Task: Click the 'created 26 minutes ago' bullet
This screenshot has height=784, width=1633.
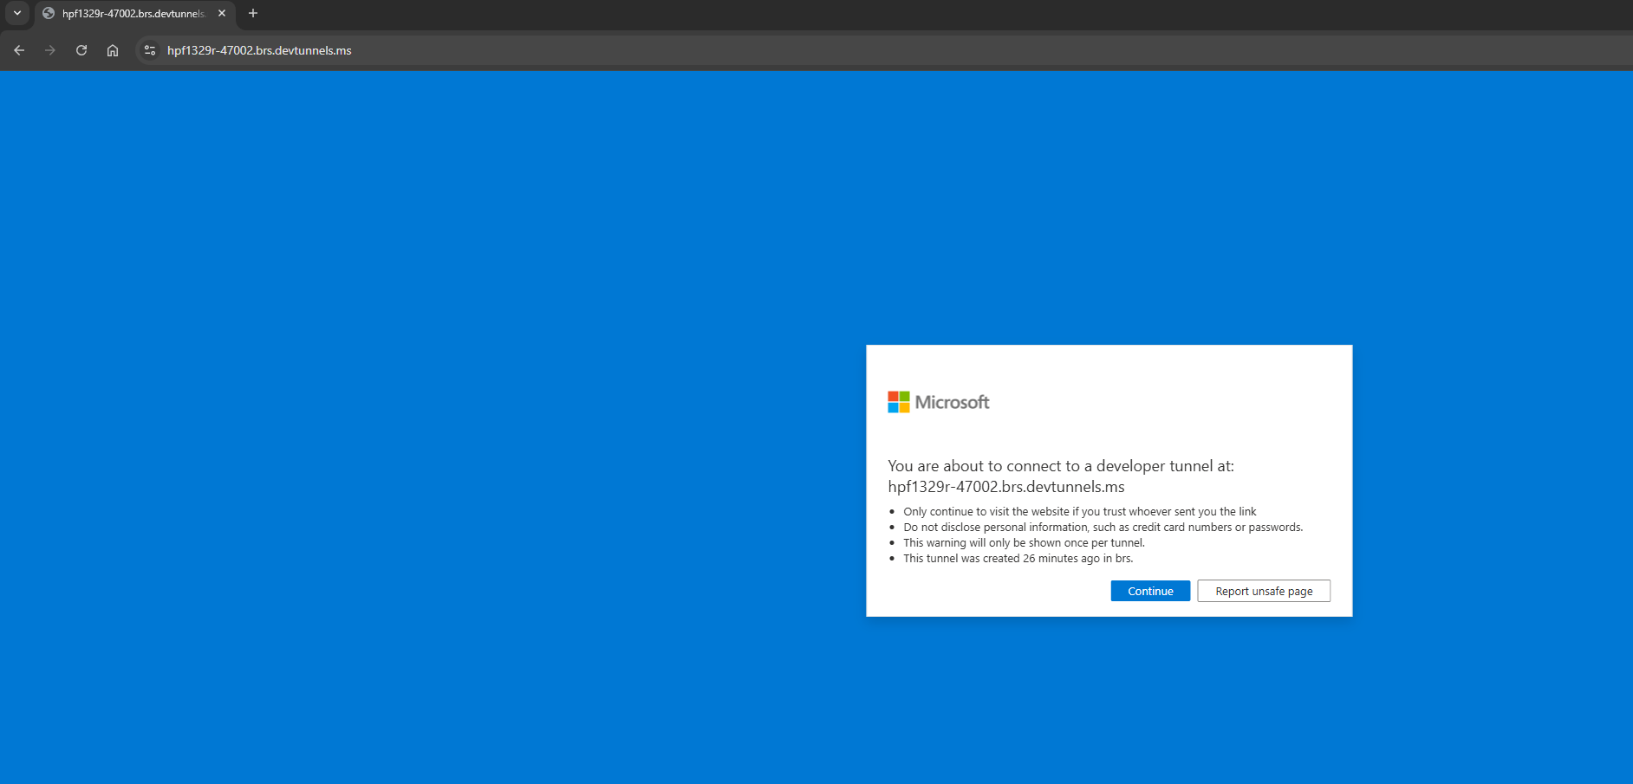Action: pyautogui.click(x=1018, y=559)
